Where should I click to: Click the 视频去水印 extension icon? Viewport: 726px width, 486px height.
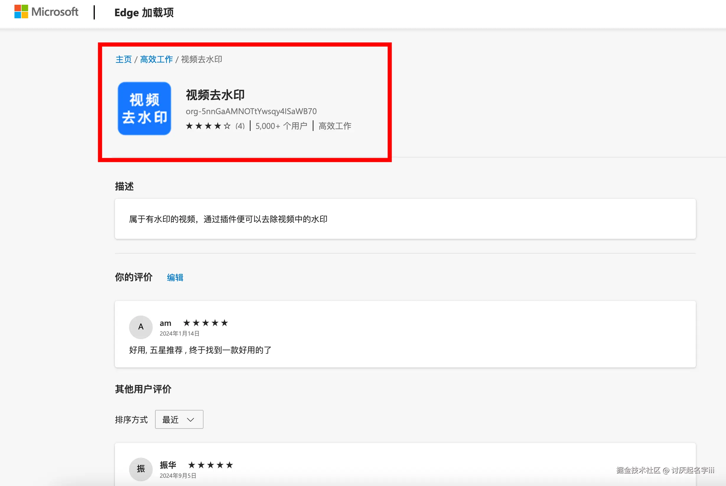click(x=144, y=109)
